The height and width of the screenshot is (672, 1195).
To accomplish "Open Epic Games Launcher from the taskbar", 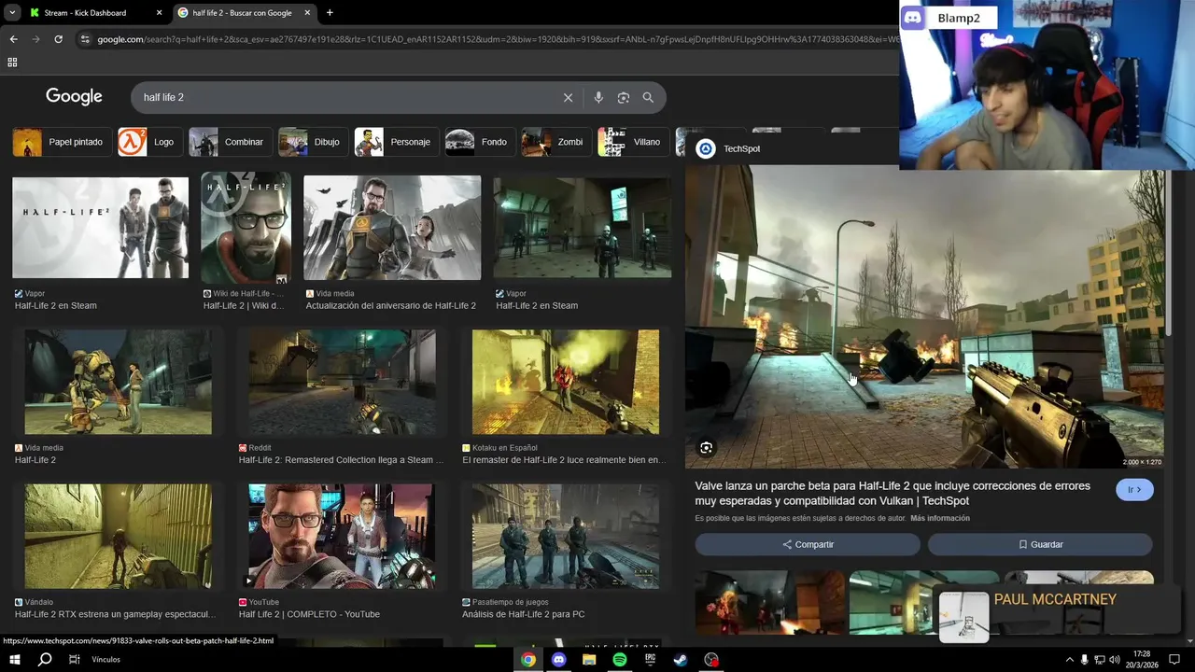I will pyautogui.click(x=651, y=660).
